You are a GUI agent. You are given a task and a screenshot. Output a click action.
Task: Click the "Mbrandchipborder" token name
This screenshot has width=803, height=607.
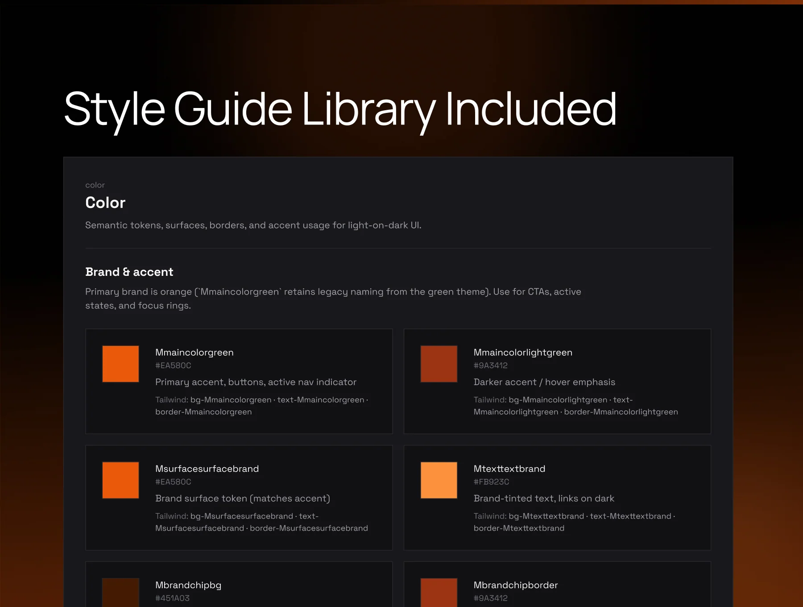[516, 585]
